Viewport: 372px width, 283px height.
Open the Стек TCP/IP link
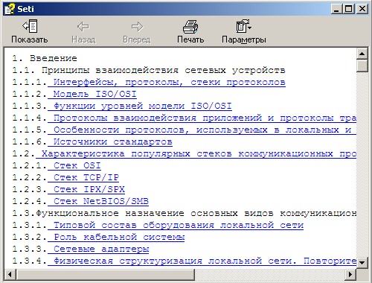83,177
